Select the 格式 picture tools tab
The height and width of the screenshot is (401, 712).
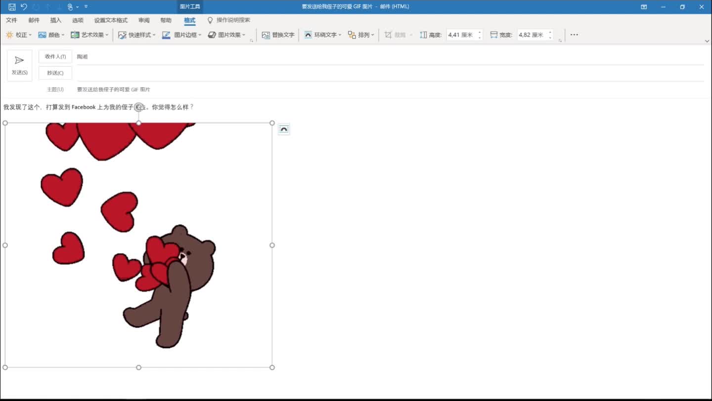(189, 20)
